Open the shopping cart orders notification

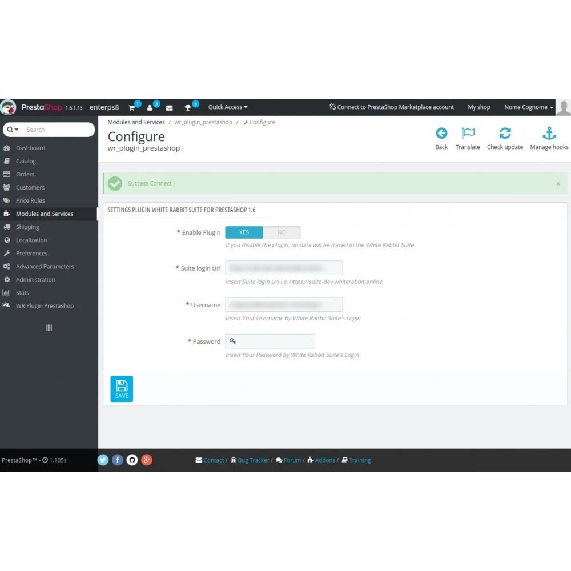132,108
